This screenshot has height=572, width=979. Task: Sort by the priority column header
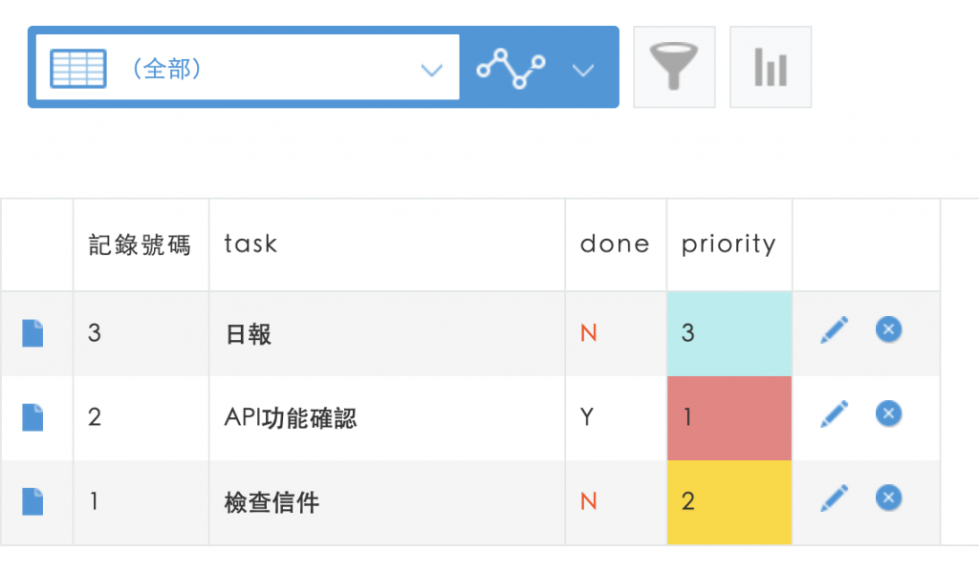(x=729, y=244)
